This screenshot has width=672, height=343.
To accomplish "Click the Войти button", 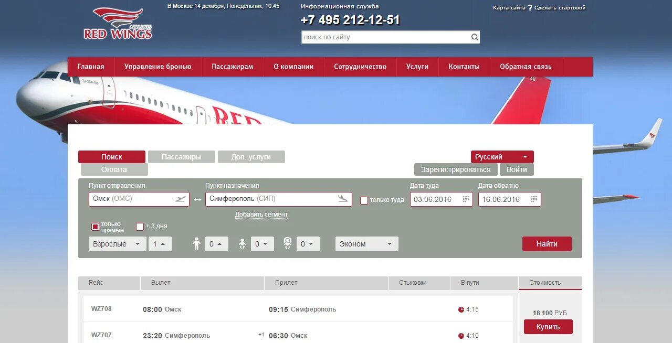I will [517, 169].
